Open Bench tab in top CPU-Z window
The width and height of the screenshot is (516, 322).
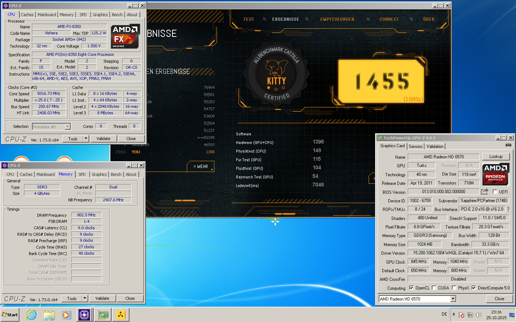click(x=117, y=15)
